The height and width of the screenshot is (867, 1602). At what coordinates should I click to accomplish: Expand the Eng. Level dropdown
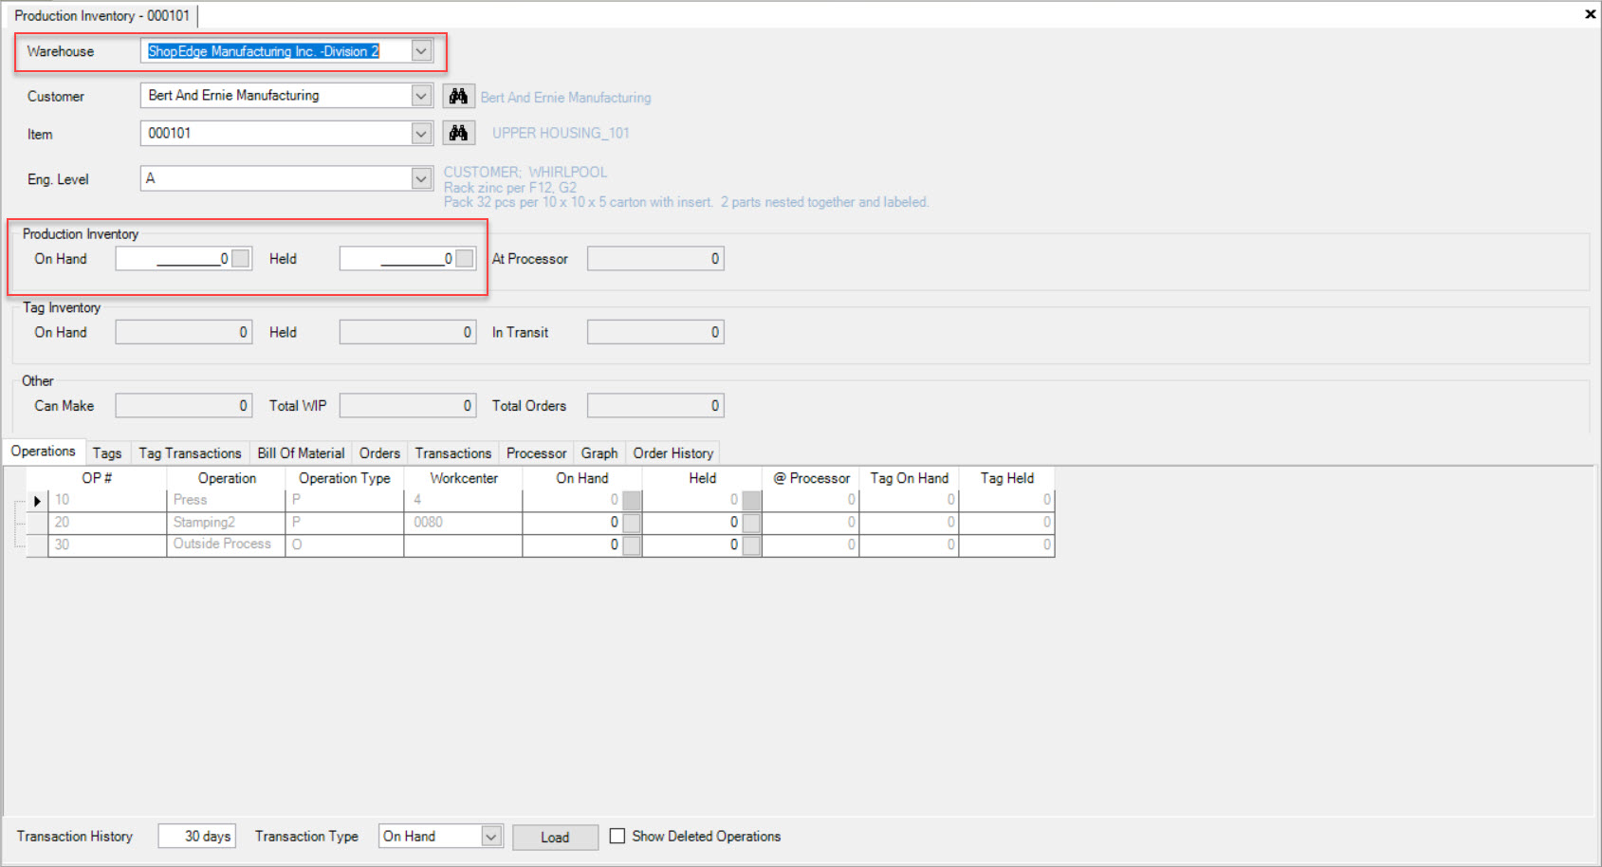point(421,178)
